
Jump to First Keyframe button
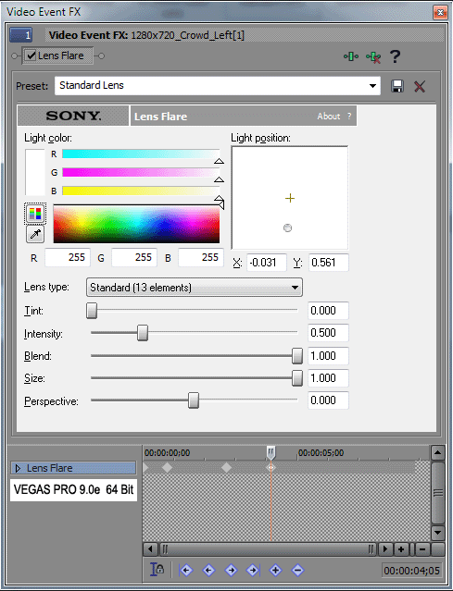pyautogui.click(x=185, y=571)
